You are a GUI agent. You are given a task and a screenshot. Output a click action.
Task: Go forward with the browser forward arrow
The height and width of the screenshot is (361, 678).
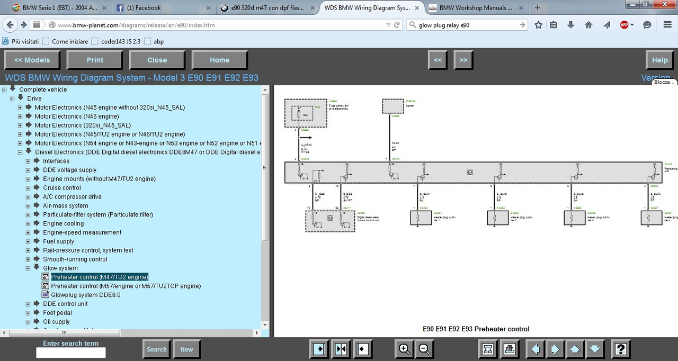click(23, 25)
